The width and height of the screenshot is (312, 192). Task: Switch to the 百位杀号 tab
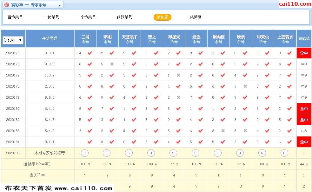[x=15, y=17]
